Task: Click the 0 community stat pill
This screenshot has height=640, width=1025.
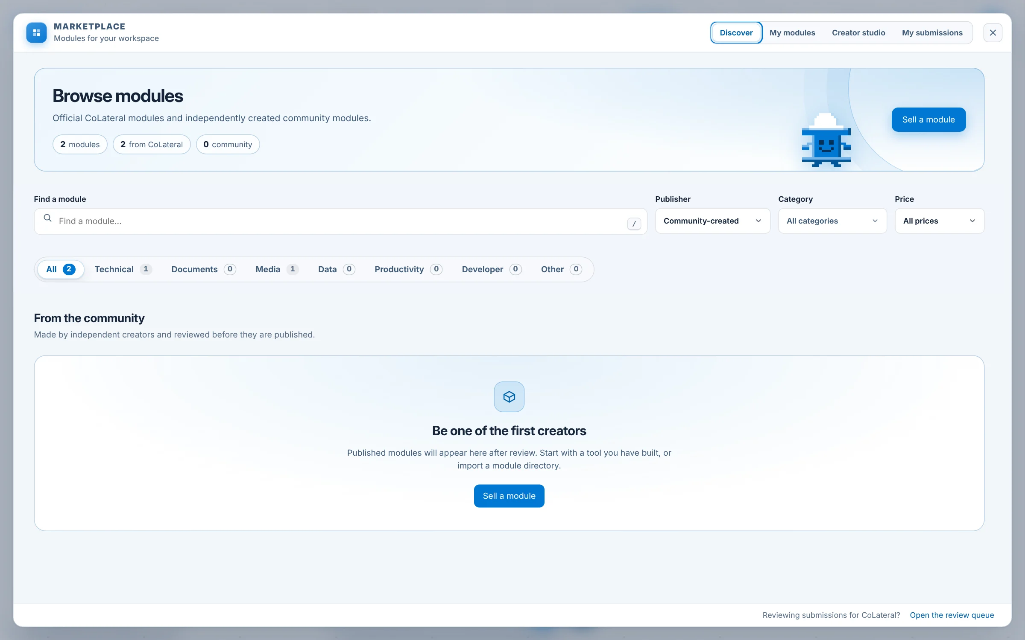Action: click(228, 144)
